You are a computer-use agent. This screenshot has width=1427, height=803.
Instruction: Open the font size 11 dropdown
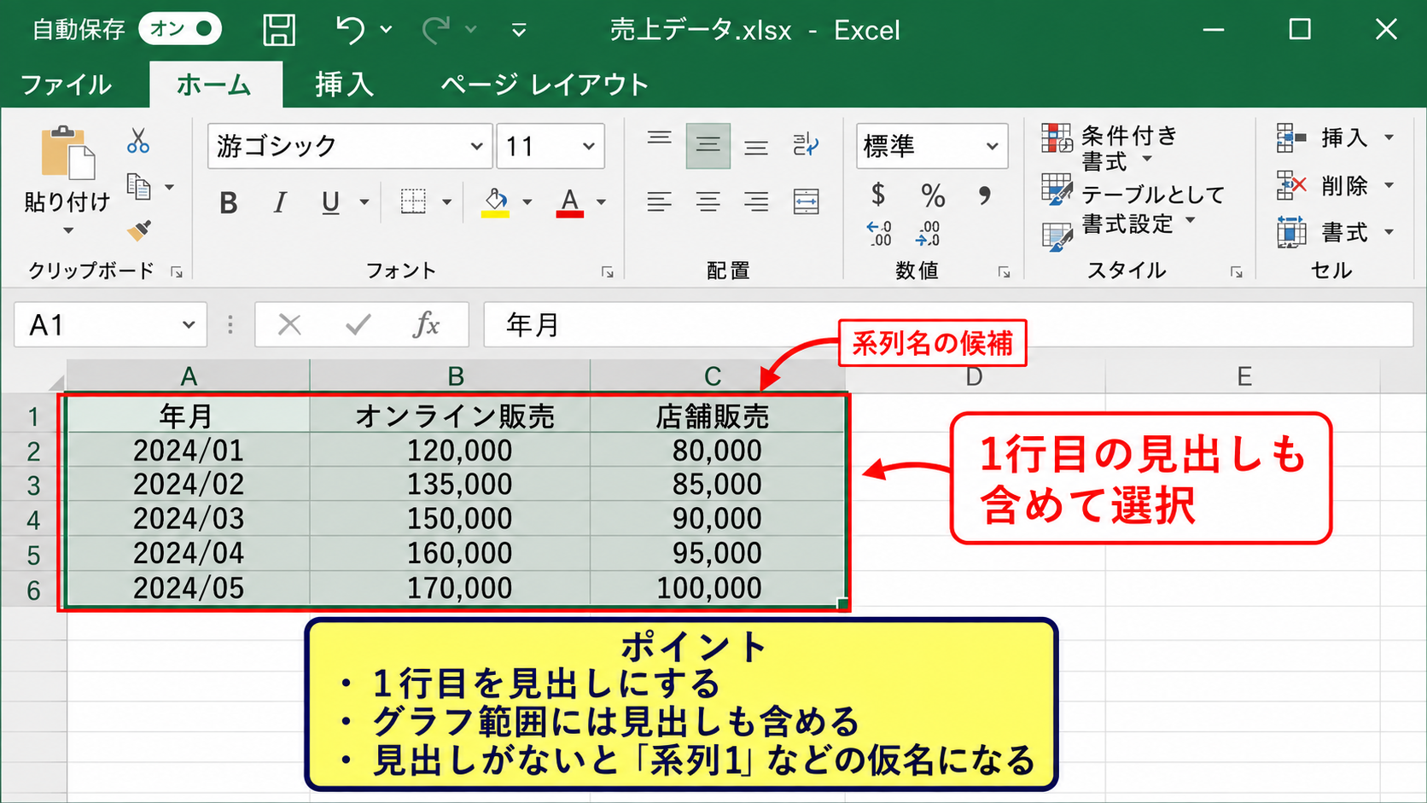(x=589, y=146)
